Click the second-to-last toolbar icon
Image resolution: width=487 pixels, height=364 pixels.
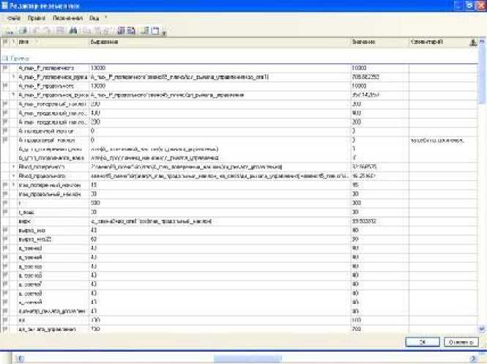(145, 31)
